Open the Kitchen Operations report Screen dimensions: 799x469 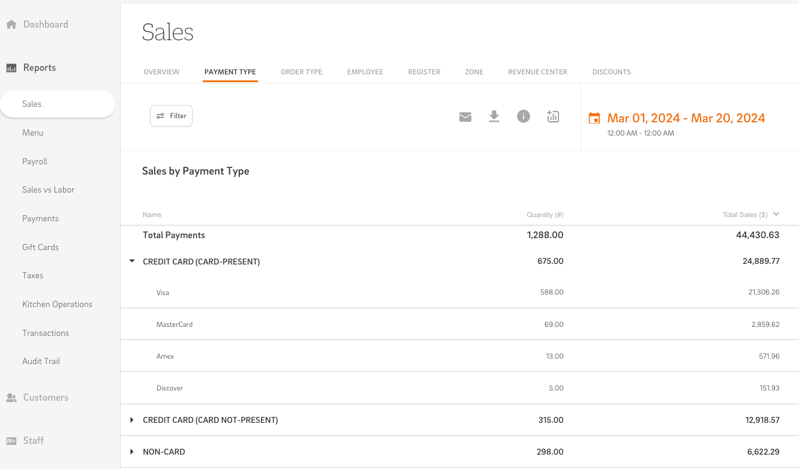(x=58, y=304)
